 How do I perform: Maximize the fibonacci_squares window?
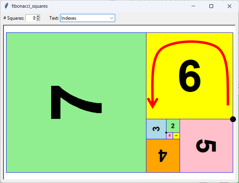(x=211, y=6)
